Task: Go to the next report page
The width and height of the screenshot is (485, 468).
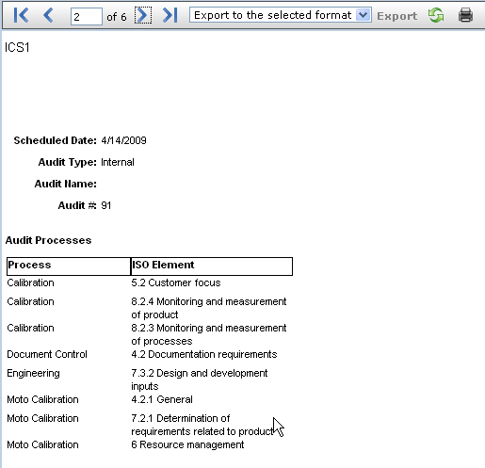Action: [143, 15]
